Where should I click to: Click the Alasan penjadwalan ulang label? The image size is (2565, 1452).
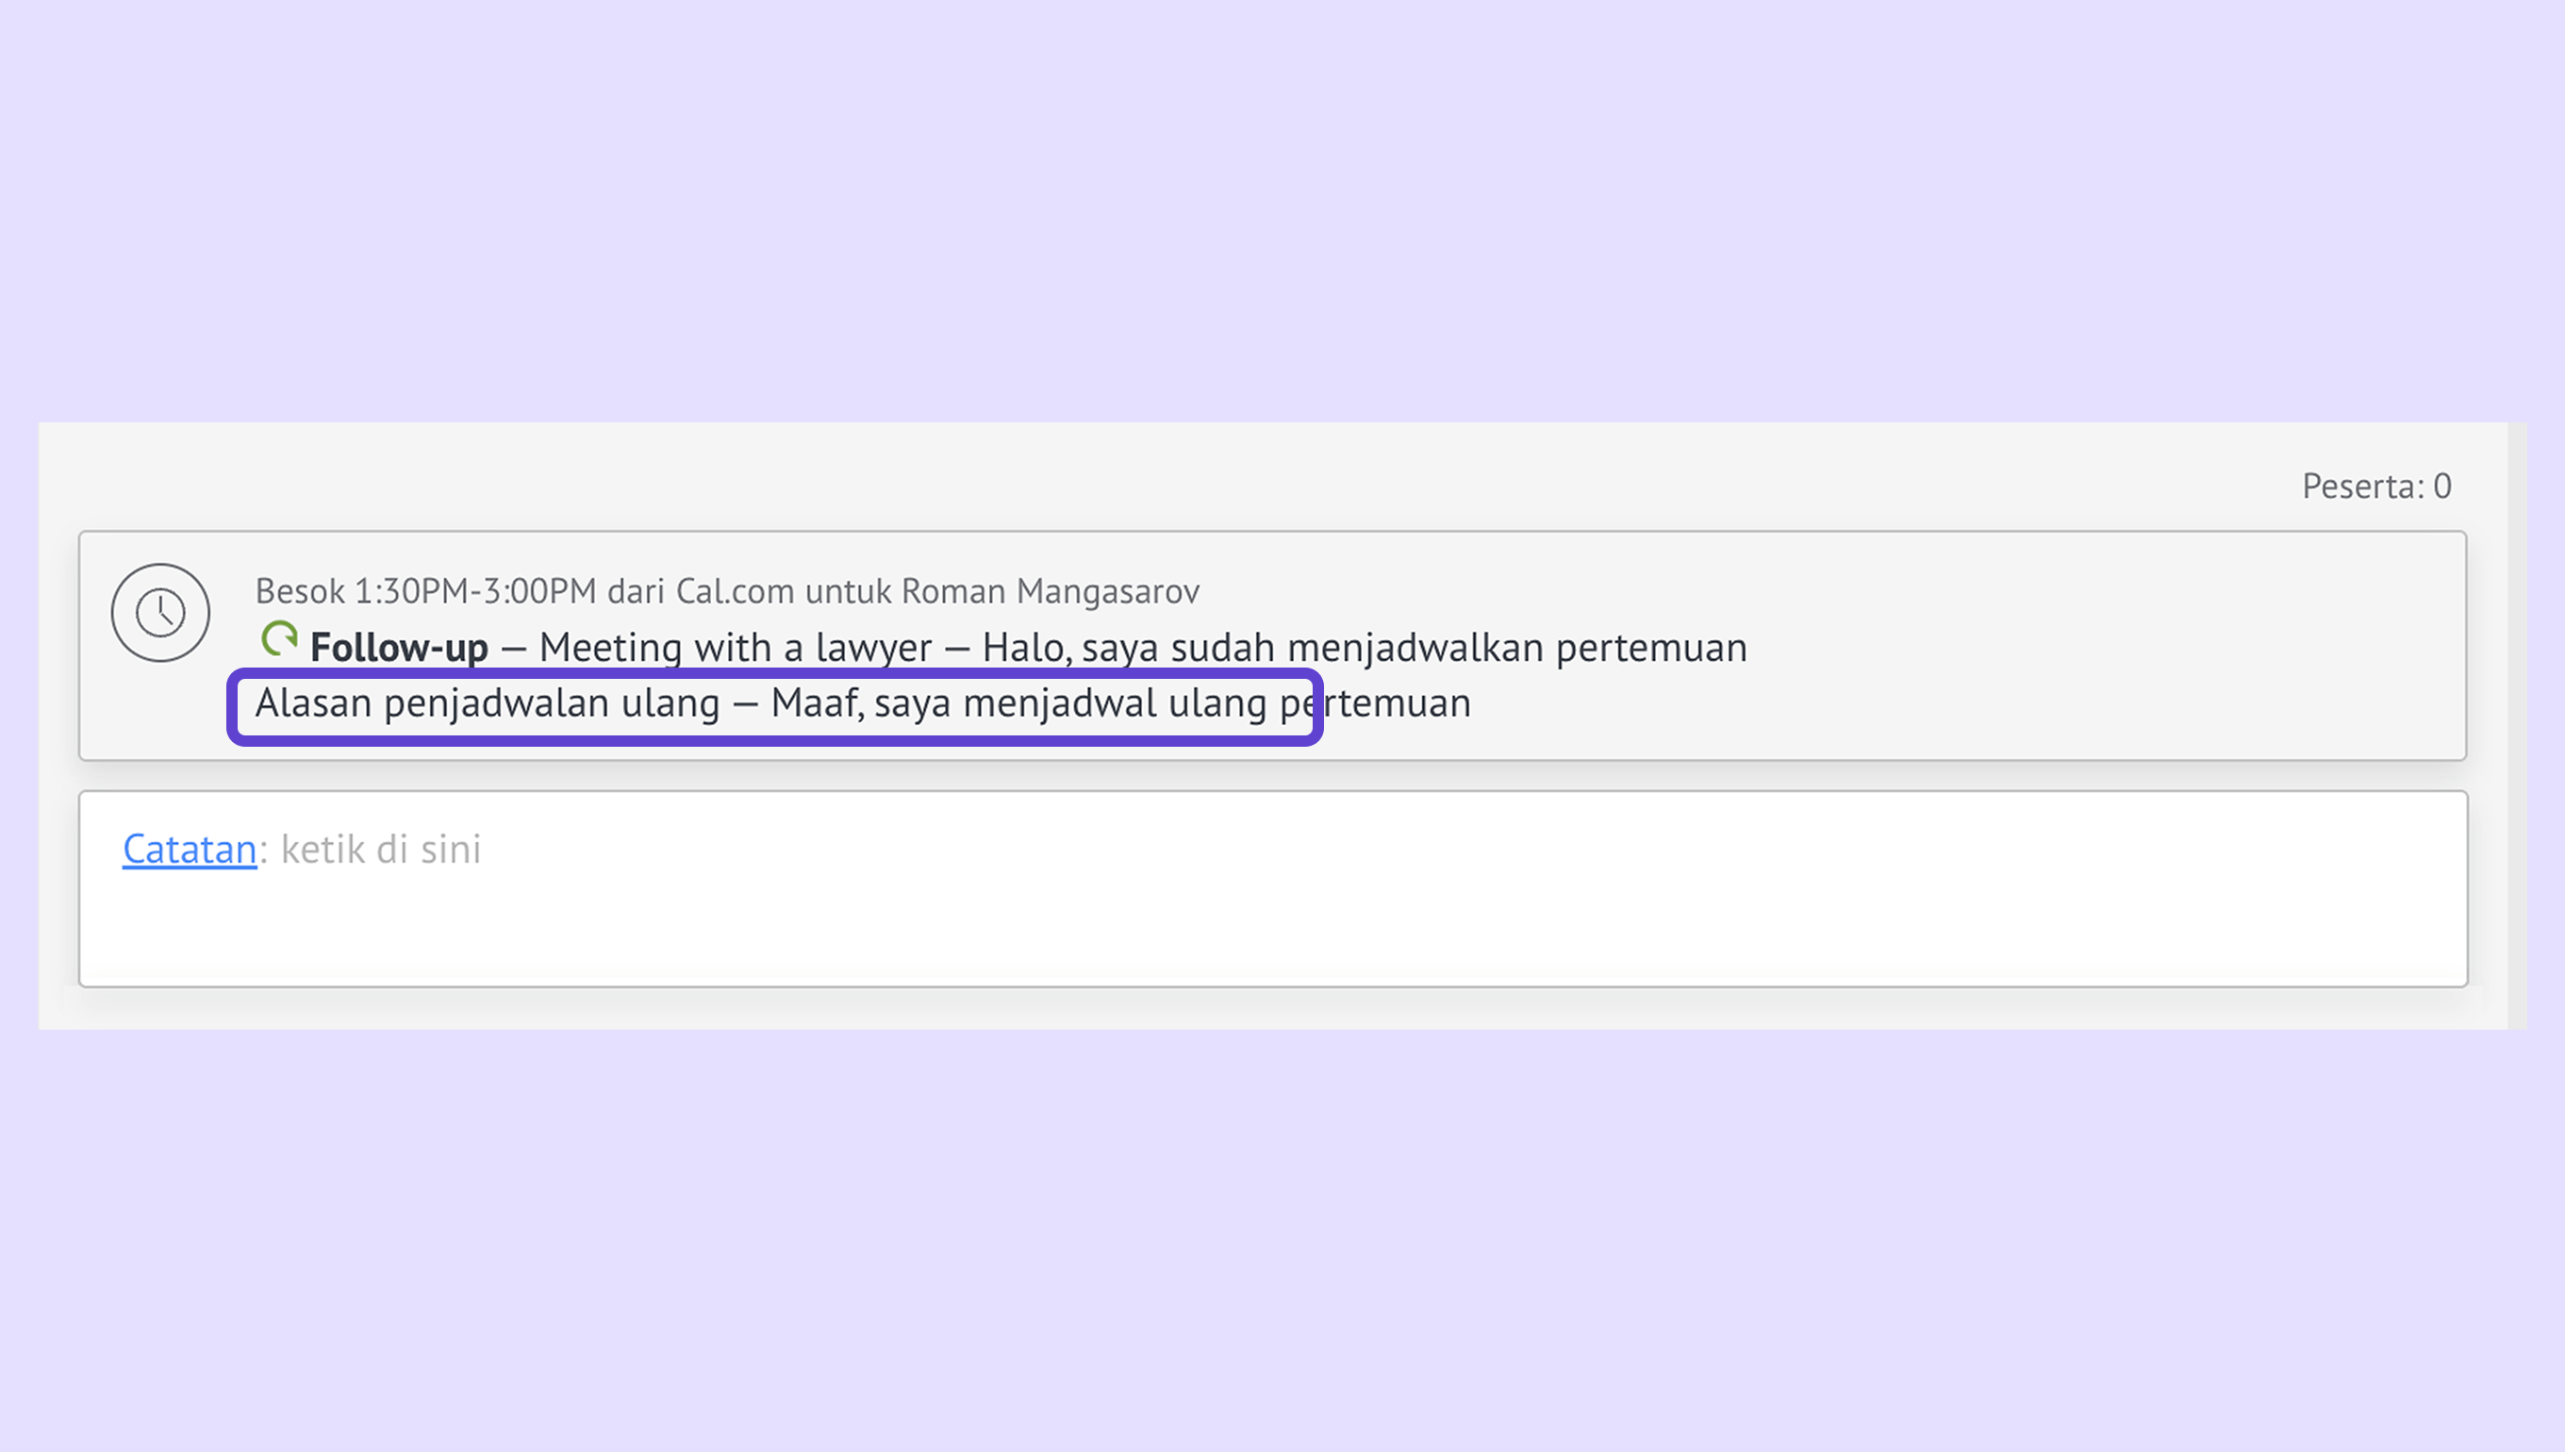(488, 703)
